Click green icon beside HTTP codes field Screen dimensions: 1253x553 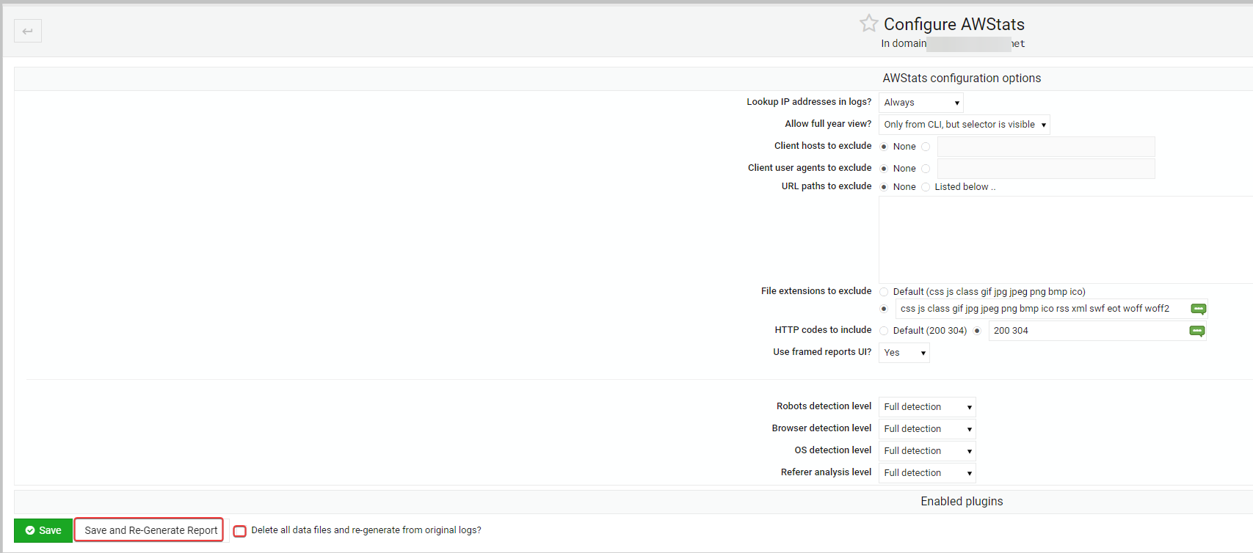click(1196, 331)
